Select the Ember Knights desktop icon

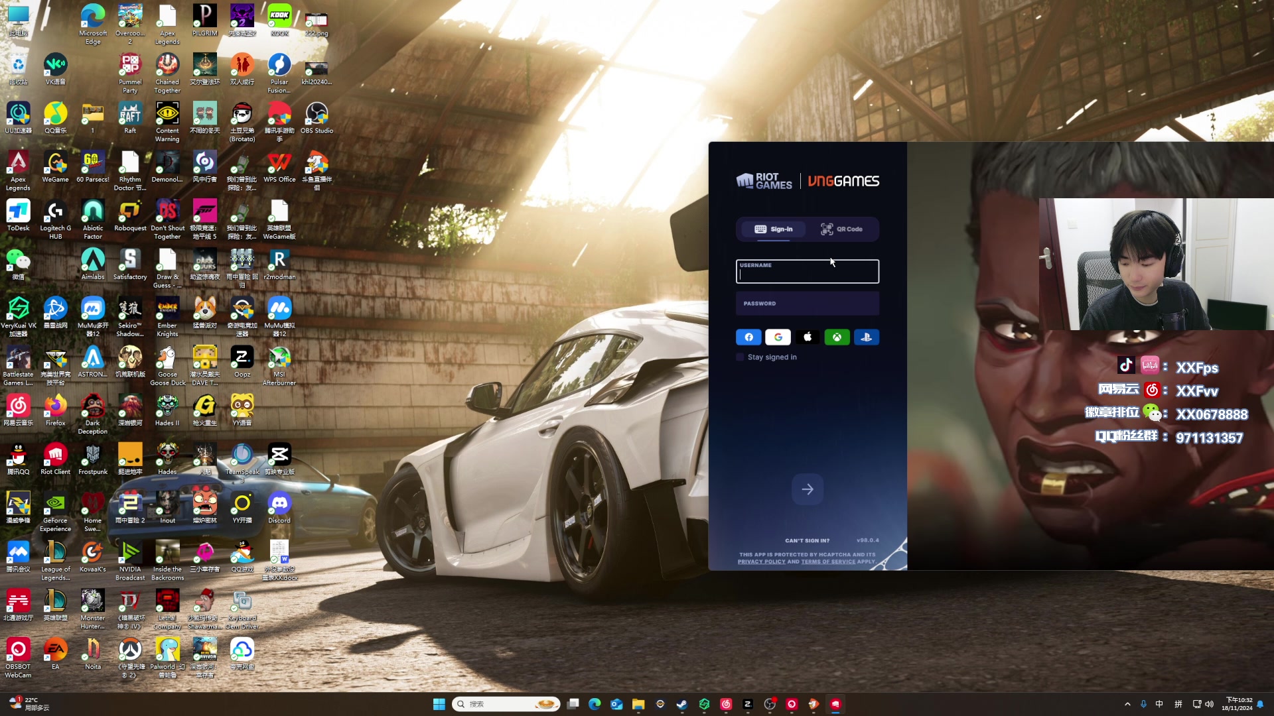(x=167, y=317)
